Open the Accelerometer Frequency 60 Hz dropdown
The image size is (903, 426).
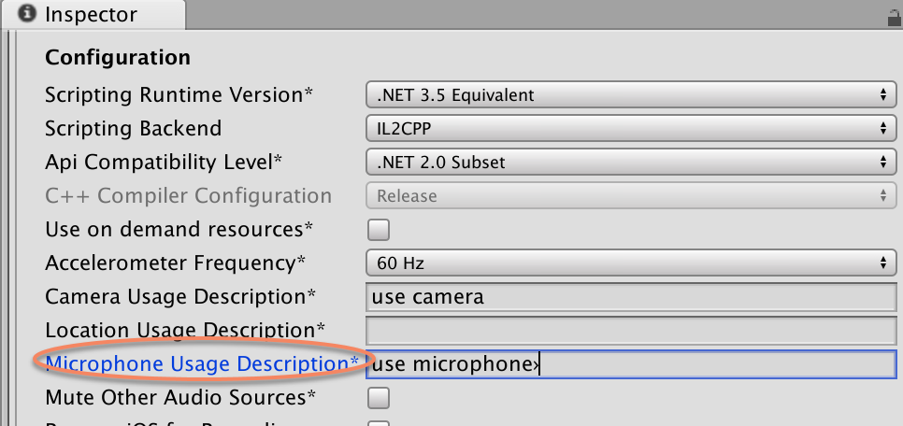(628, 263)
